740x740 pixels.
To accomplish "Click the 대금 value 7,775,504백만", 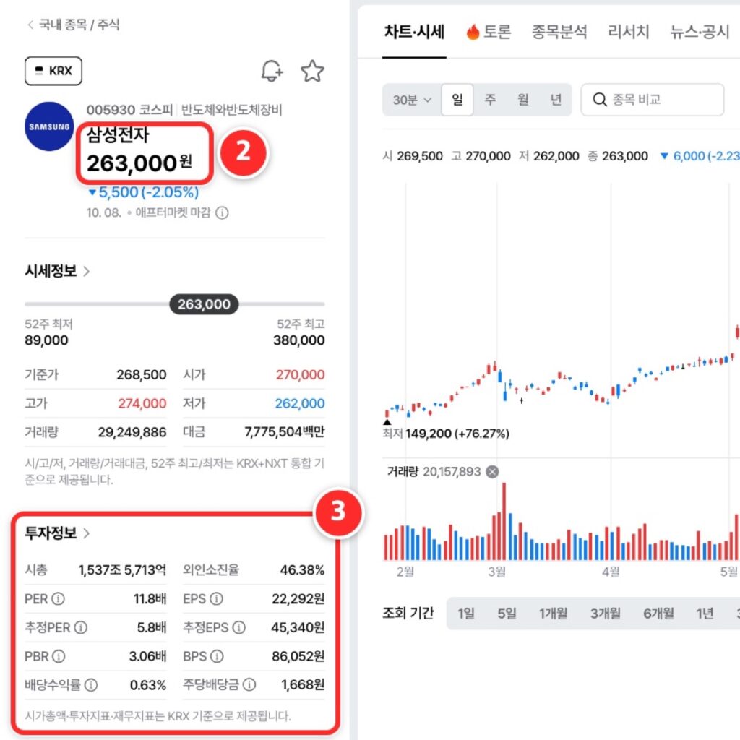I will pos(285,432).
